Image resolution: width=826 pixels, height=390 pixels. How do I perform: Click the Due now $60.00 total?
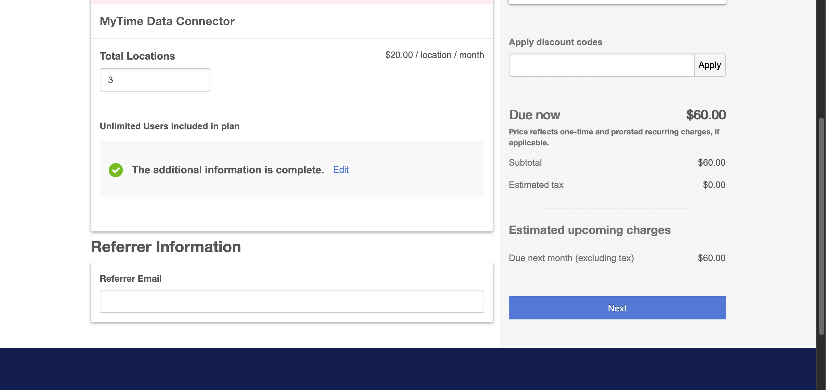(x=706, y=115)
